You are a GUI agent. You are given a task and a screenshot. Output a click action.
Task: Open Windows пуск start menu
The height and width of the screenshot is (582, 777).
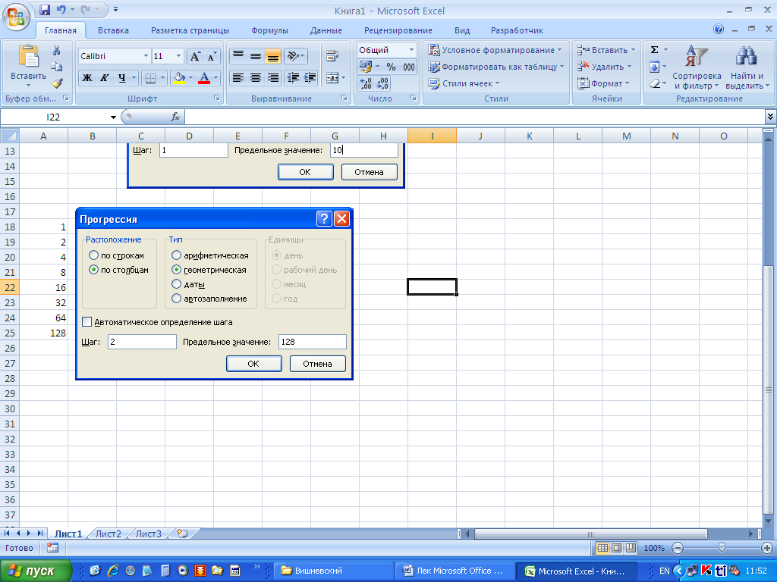[36, 571]
